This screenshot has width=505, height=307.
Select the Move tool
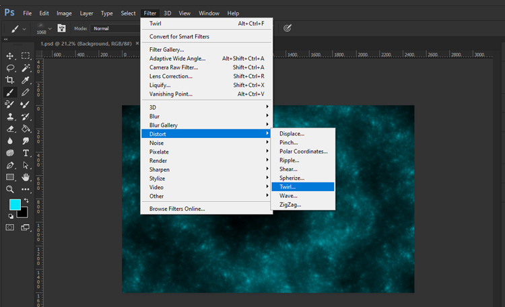(9, 56)
